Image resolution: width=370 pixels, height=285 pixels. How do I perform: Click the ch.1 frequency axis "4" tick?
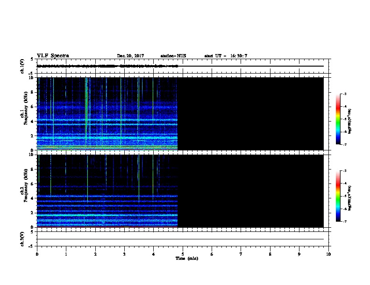[x=33, y=122]
